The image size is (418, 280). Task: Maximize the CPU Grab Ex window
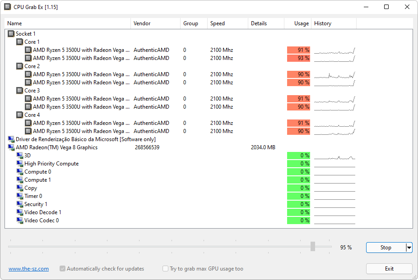pos(386,7)
